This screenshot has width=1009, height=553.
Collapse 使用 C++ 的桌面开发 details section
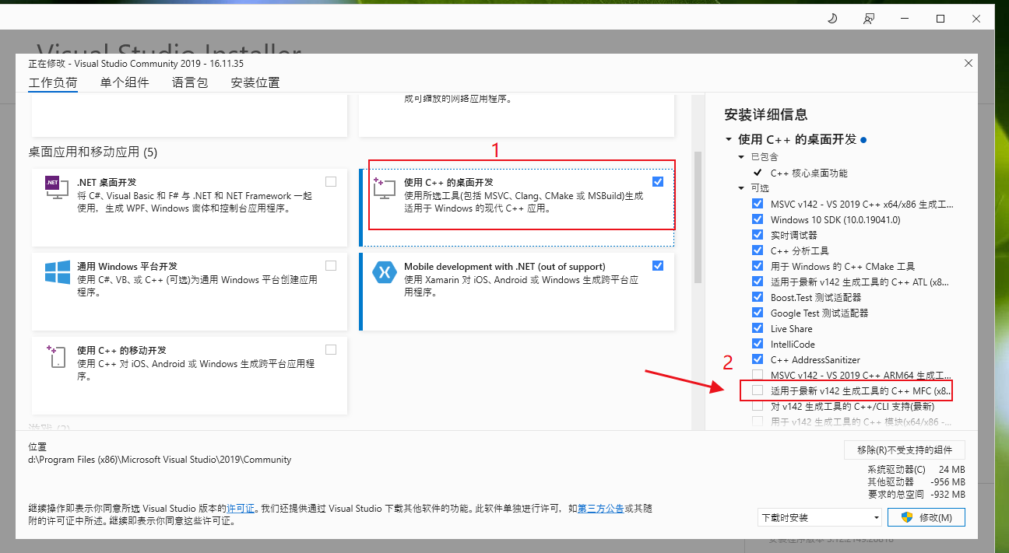click(729, 140)
